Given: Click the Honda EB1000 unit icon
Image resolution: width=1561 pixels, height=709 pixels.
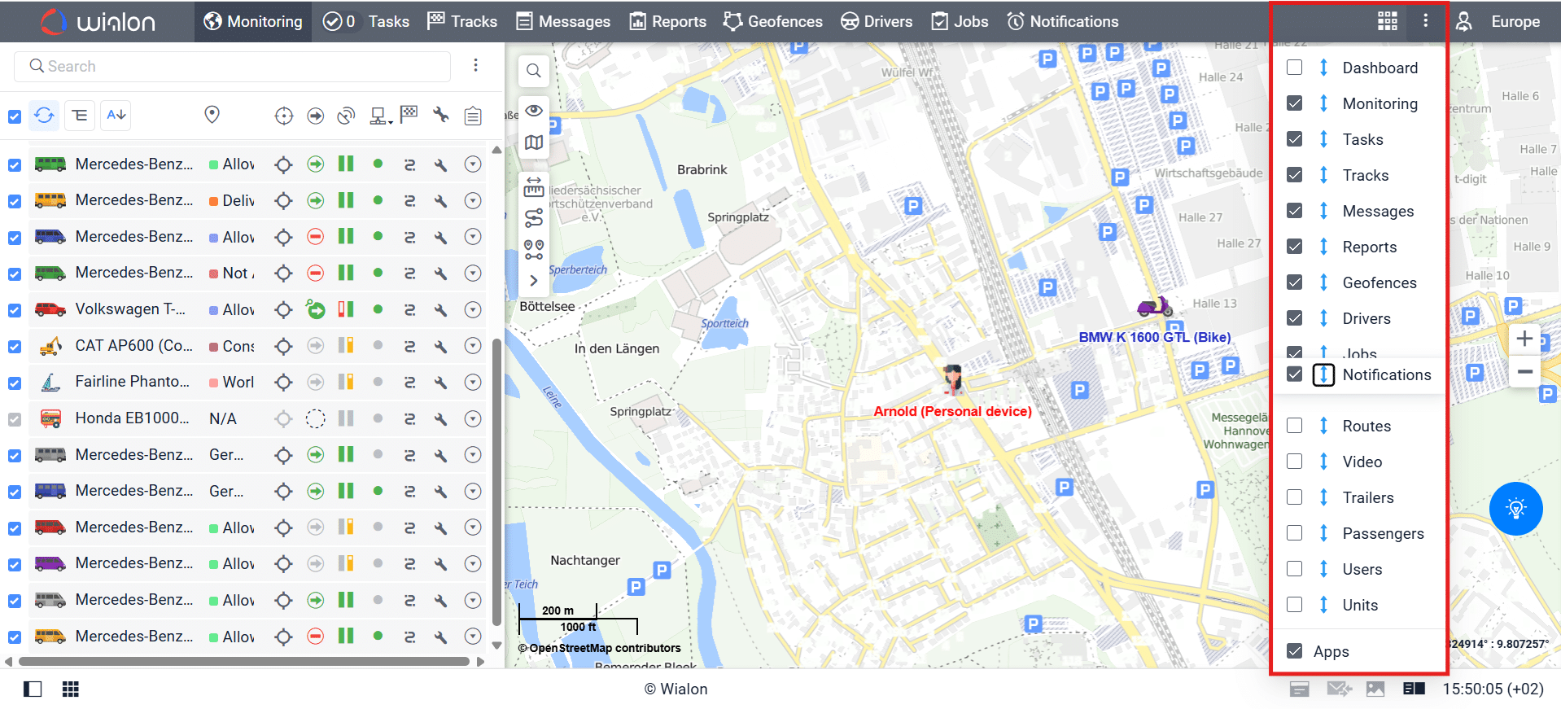Looking at the screenshot, I should click(50, 418).
